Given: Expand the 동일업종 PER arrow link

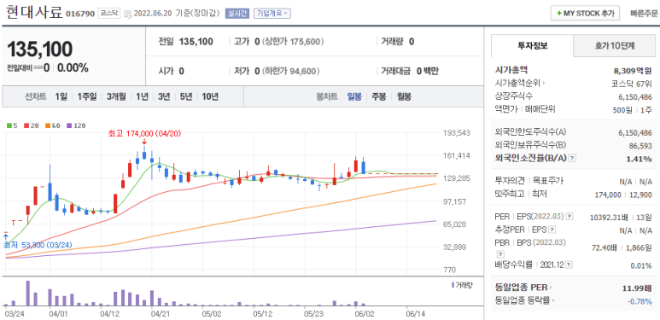Looking at the screenshot, I should click(x=551, y=288).
